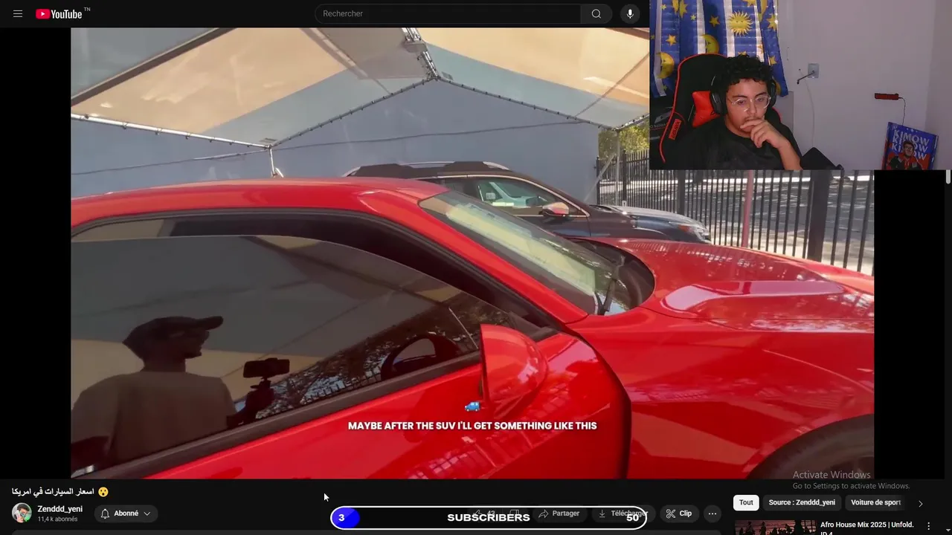Viewport: 952px width, 535px height.
Task: Open options for Afro House Mix video
Action: coord(928,526)
